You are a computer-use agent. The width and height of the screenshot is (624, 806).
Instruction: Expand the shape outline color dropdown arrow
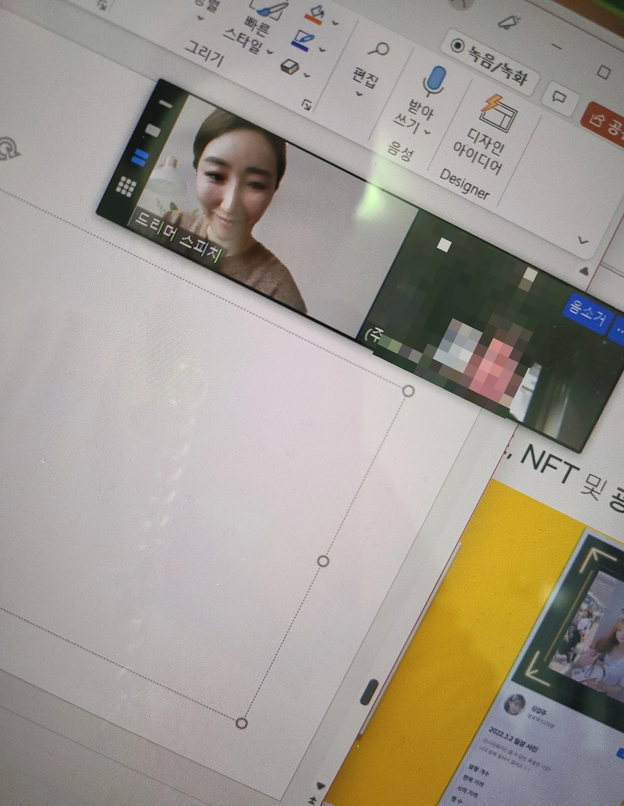click(322, 49)
